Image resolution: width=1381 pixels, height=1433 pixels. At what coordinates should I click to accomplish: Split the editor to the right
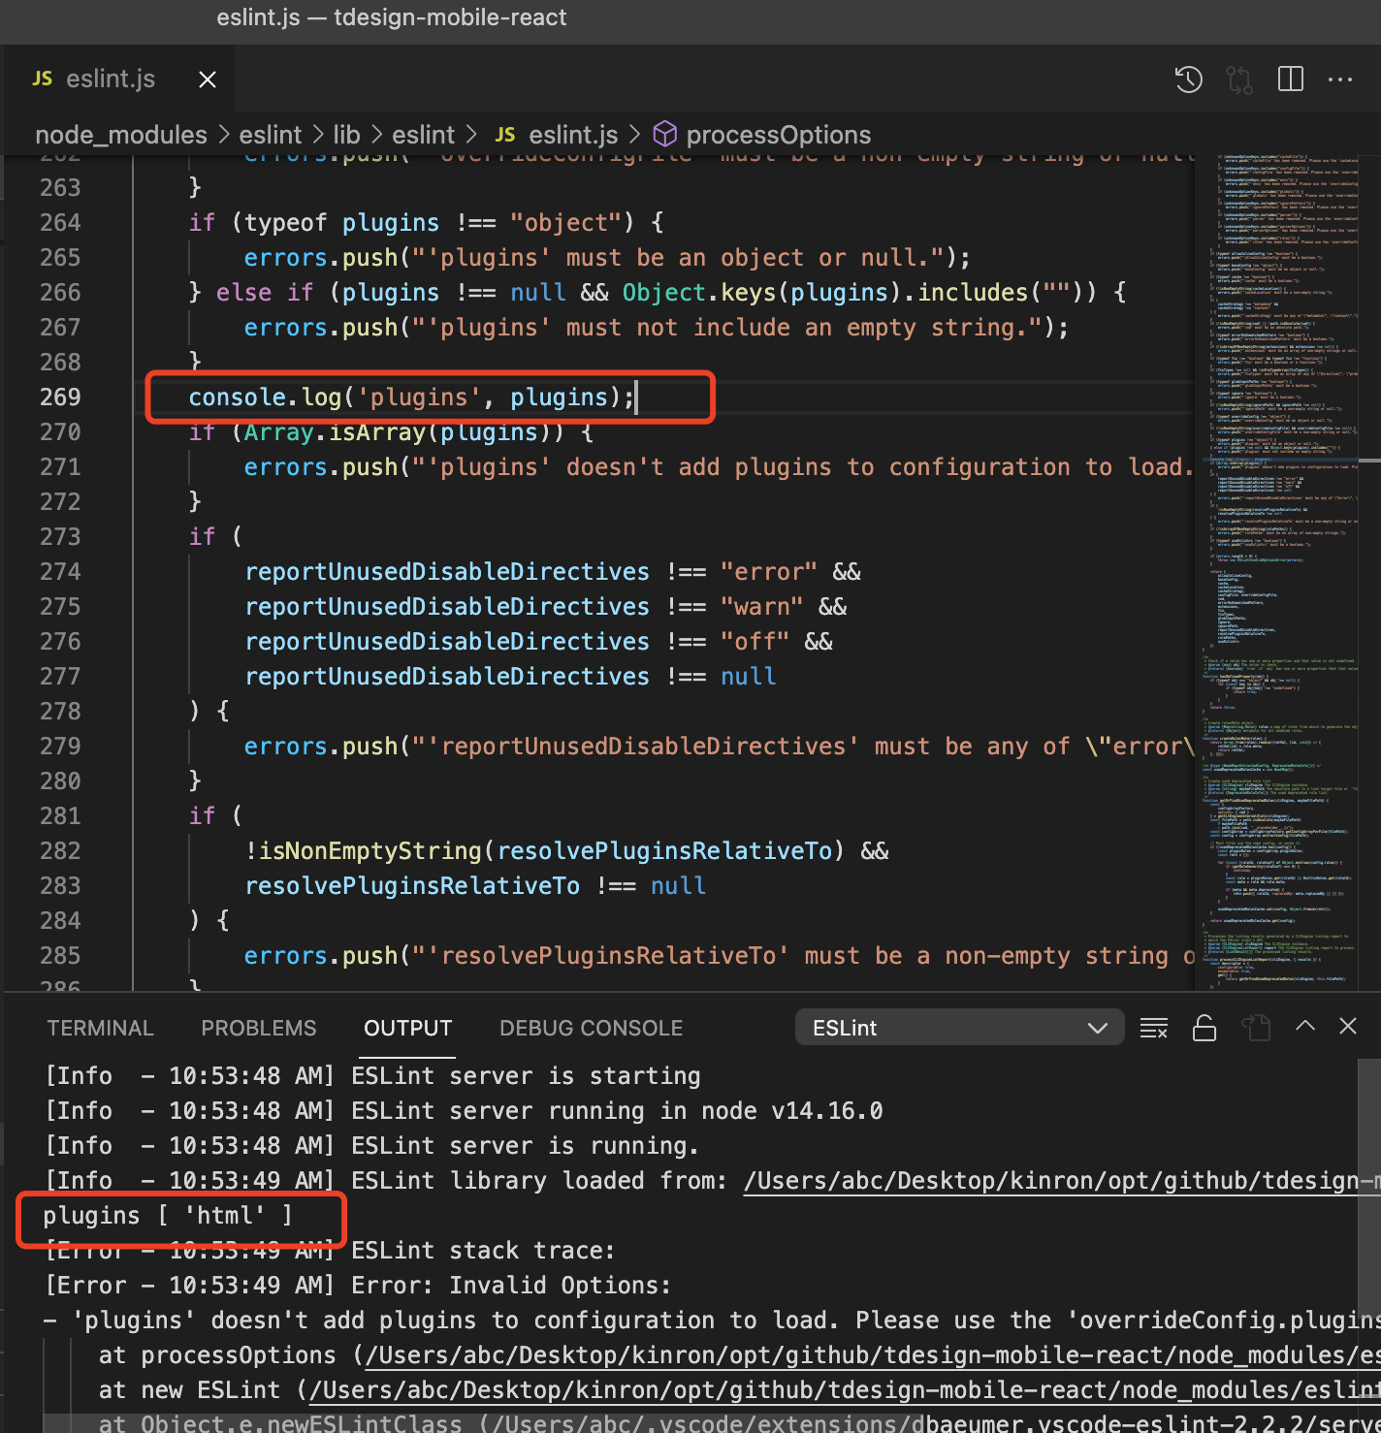pyautogui.click(x=1290, y=80)
